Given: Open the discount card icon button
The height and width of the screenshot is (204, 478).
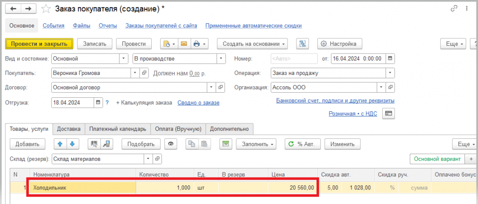Looking at the screenshot, I should [388, 113].
